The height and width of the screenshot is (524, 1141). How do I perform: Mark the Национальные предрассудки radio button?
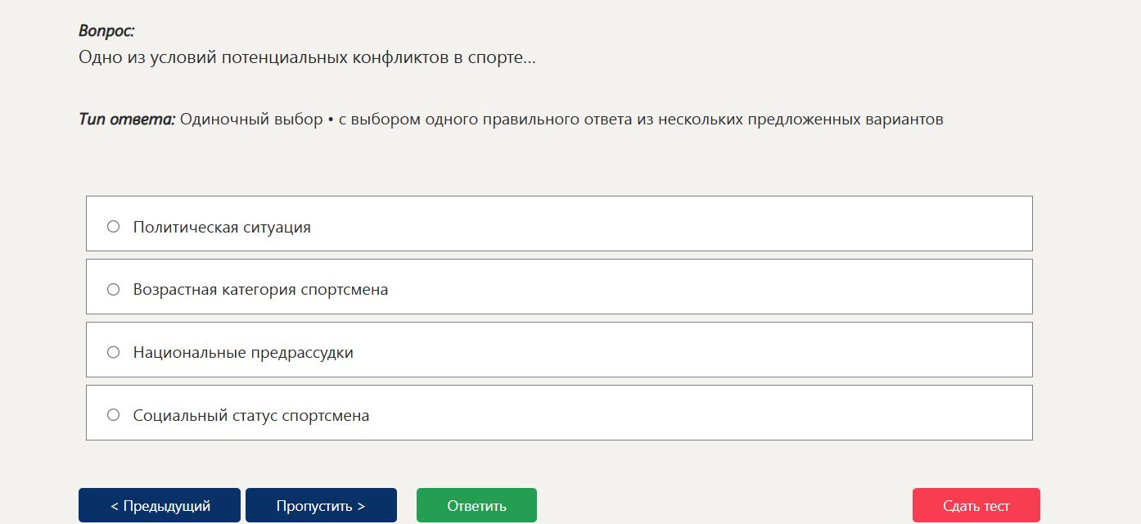coord(114,352)
